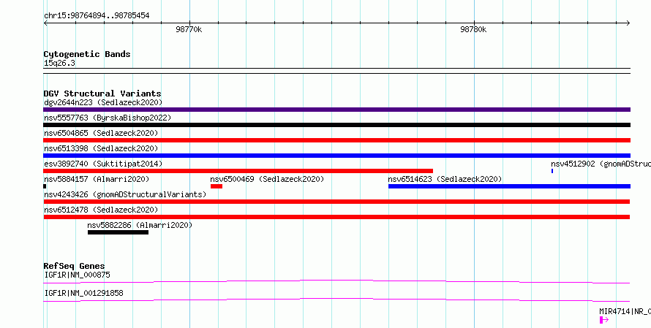Click the esv3892740 red variant bar

pos(238,171)
